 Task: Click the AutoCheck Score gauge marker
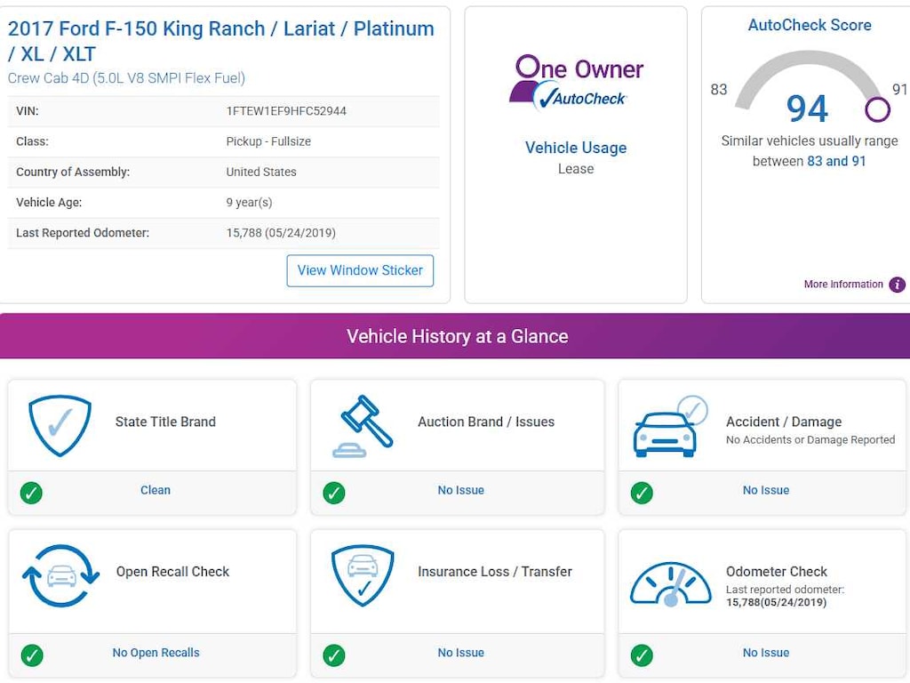877,109
